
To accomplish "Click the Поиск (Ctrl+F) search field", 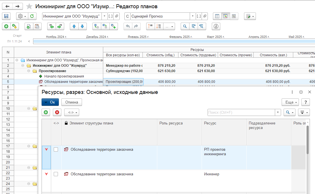I will coord(241,112).
